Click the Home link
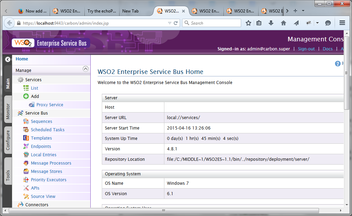The width and height of the screenshot is (352, 216). (x=22, y=59)
